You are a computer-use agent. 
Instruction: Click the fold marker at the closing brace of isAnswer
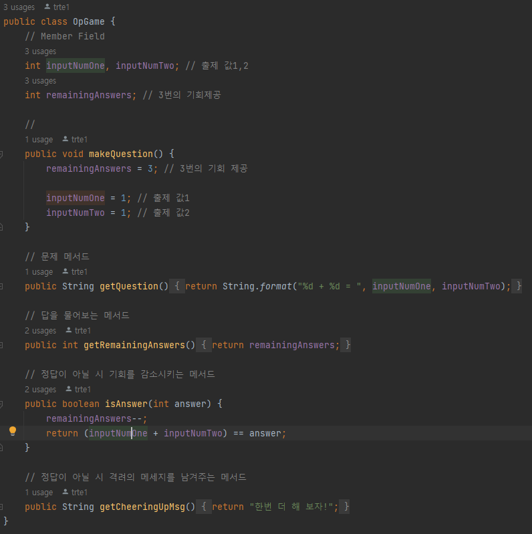(x=1, y=448)
